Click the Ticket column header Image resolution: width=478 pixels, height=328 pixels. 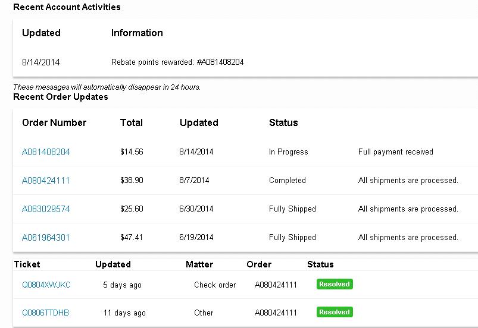[x=27, y=264]
